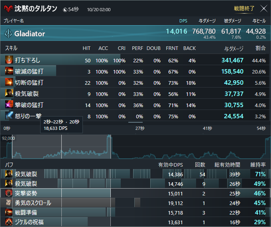Viewport: 271px width, 227px height.
Task: Select the 怒りの一撃 damage 24,554
Action: [234, 116]
